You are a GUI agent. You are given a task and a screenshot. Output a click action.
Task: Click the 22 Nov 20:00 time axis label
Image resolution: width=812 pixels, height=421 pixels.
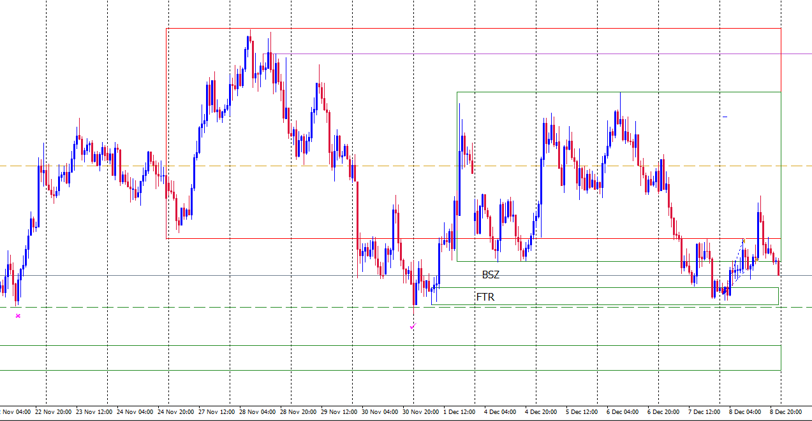tap(54, 412)
